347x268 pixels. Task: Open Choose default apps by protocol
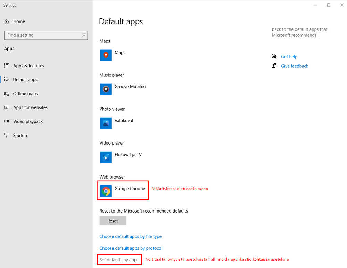(x=131, y=248)
